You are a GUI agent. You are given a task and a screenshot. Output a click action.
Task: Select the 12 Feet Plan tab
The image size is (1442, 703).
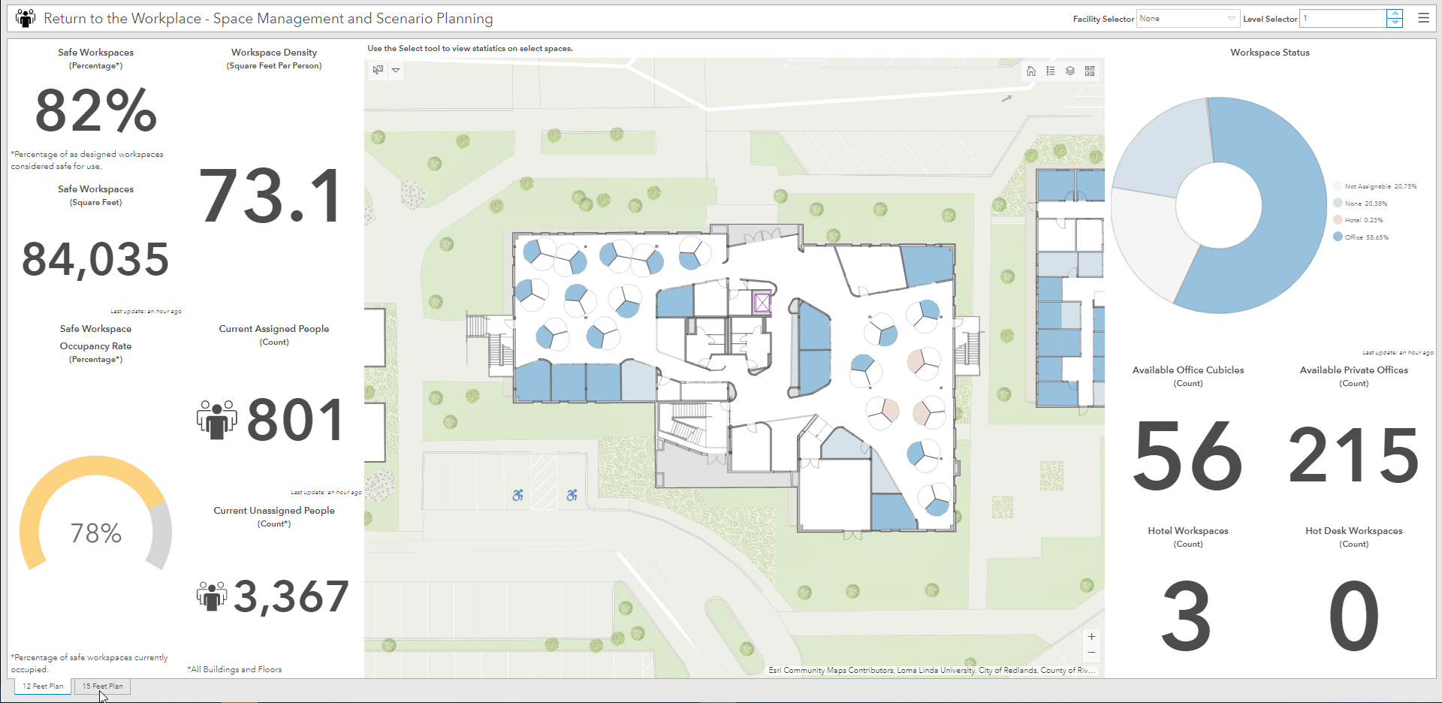coord(42,686)
